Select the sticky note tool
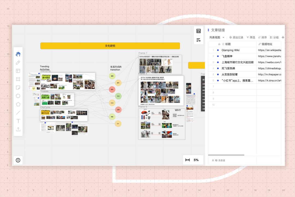This screenshot has width=295, height=197. (x=18, y=88)
